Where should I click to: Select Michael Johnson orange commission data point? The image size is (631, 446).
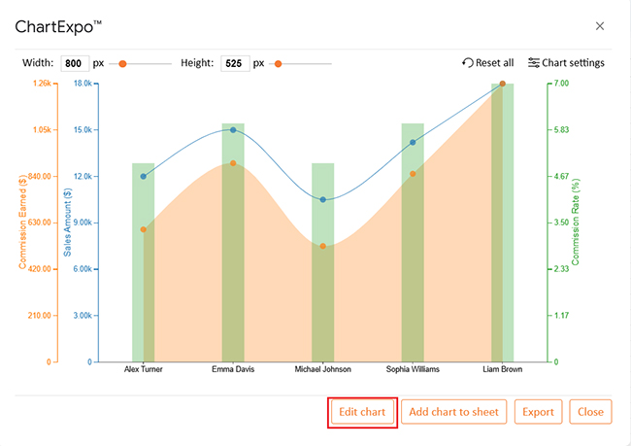click(322, 246)
